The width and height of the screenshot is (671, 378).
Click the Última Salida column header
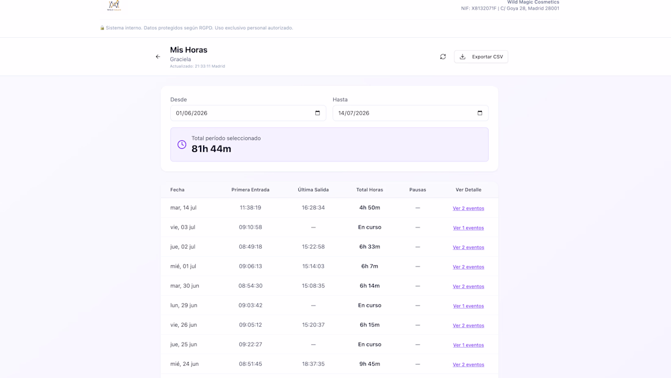tap(314, 190)
